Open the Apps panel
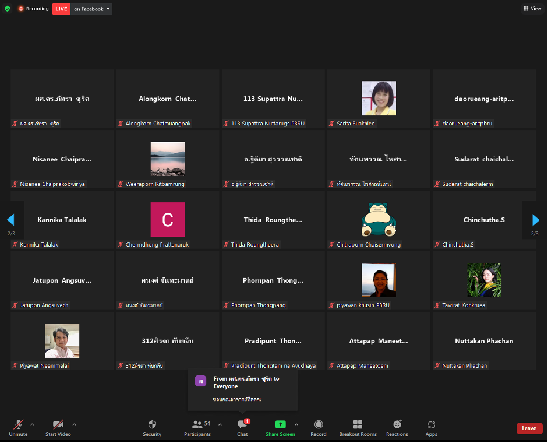The width and height of the screenshot is (548, 443). 431,427
